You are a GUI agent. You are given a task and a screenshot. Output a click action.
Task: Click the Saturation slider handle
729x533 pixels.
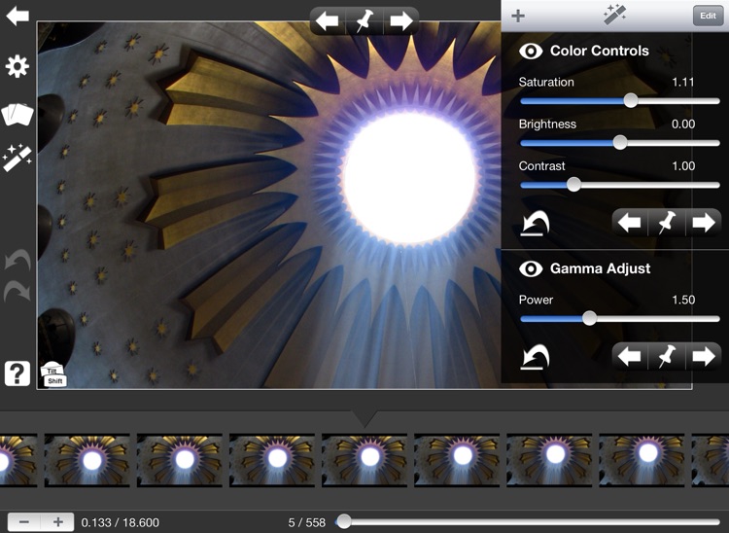pos(631,100)
